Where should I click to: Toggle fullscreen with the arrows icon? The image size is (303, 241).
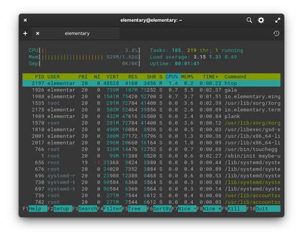pos(277,20)
